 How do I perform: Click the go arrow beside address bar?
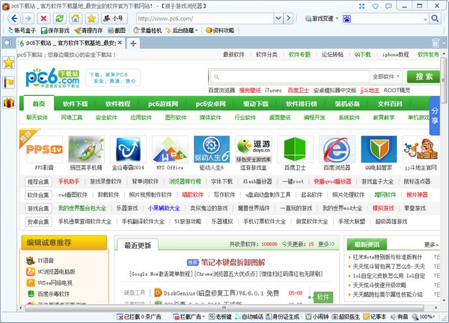288,19
